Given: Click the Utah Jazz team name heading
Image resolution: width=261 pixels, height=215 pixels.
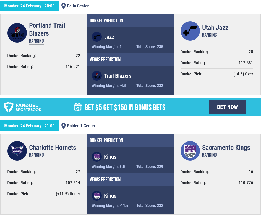Looking at the screenshot, I should tap(215, 28).
